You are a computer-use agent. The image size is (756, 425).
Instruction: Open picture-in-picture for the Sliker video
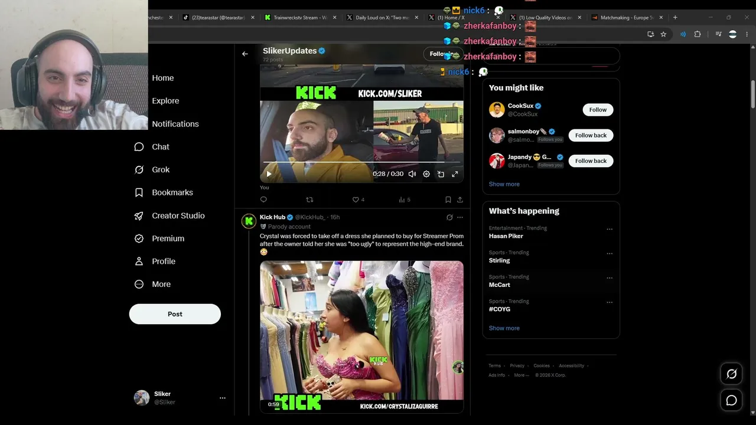(441, 174)
